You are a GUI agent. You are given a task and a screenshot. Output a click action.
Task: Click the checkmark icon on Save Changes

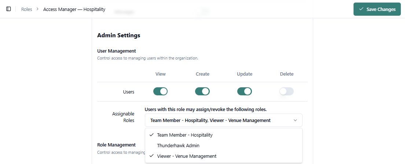361,9
